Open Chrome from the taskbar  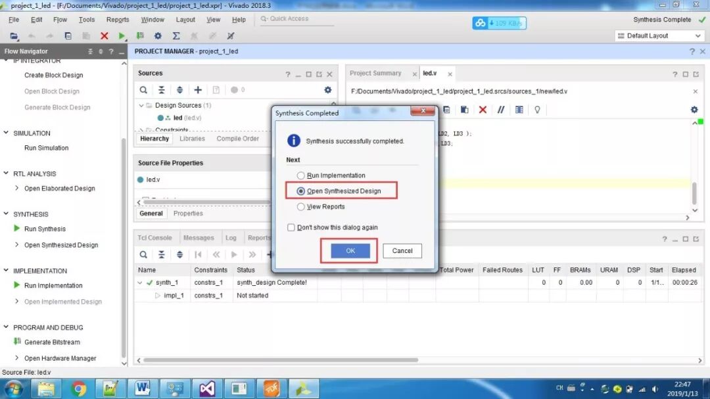coord(78,388)
